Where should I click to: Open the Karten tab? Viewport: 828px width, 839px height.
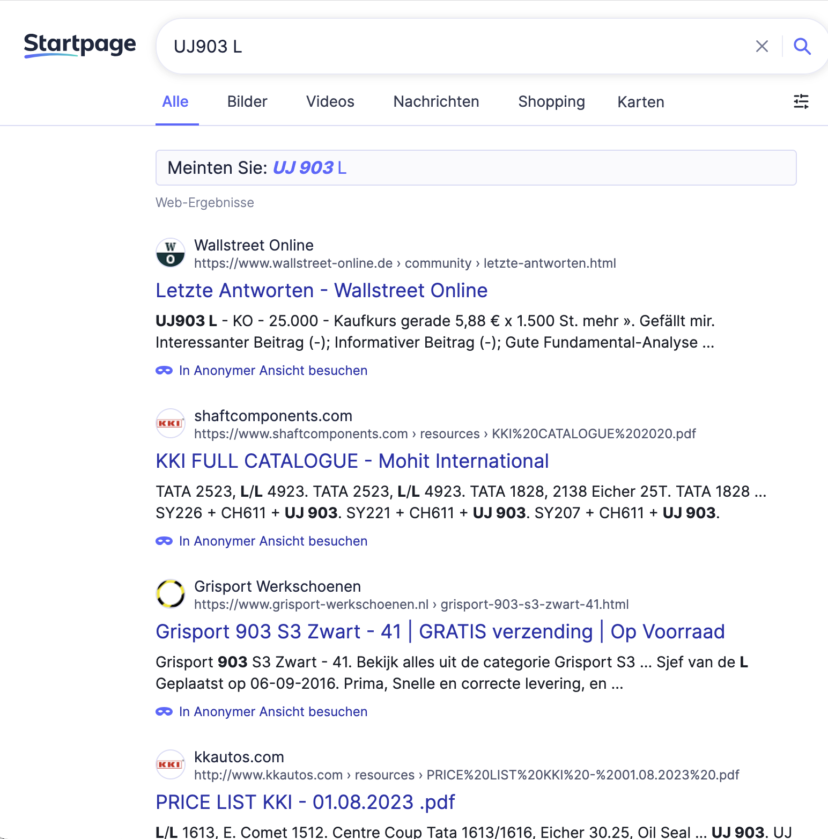[640, 102]
